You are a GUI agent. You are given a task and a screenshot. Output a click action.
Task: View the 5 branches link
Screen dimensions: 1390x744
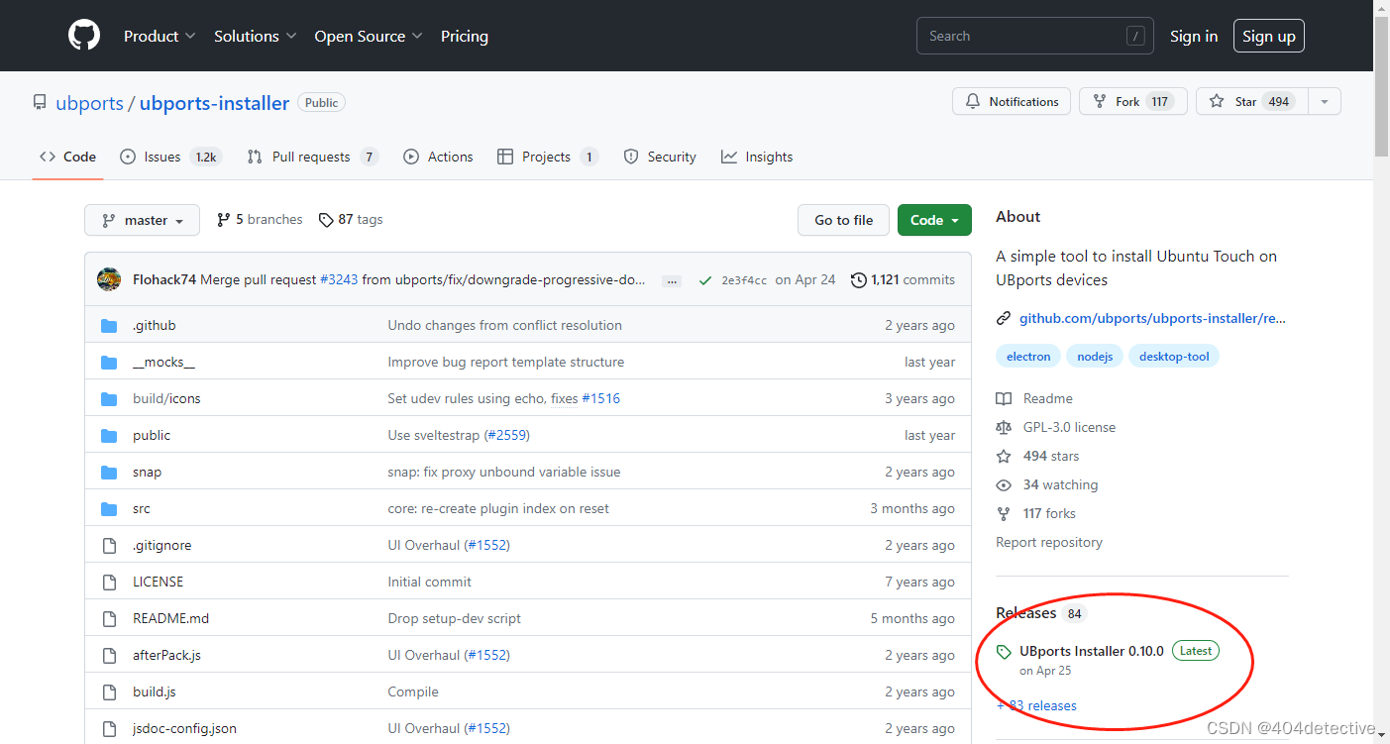[x=260, y=220]
